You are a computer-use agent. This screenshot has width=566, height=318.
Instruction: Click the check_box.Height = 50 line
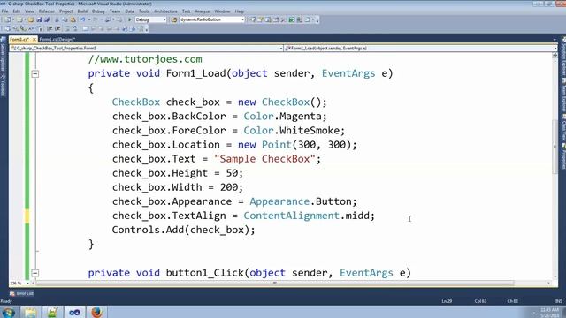coord(178,173)
